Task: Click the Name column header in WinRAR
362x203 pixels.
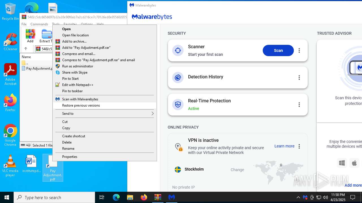Action: coord(26,57)
